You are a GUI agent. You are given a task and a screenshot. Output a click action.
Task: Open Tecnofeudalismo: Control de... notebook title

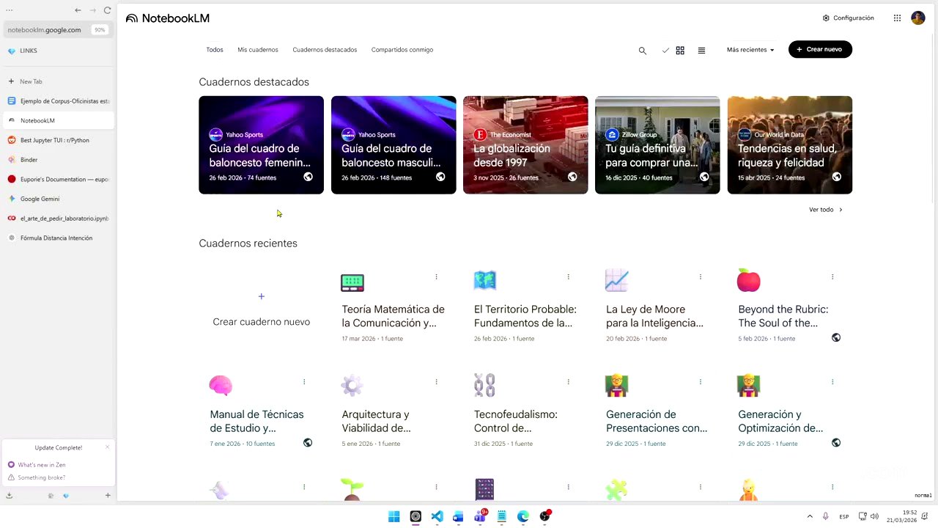coord(516,421)
